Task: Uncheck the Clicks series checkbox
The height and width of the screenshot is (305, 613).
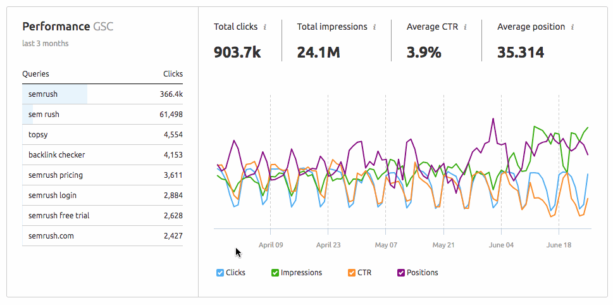Action: [x=220, y=273]
